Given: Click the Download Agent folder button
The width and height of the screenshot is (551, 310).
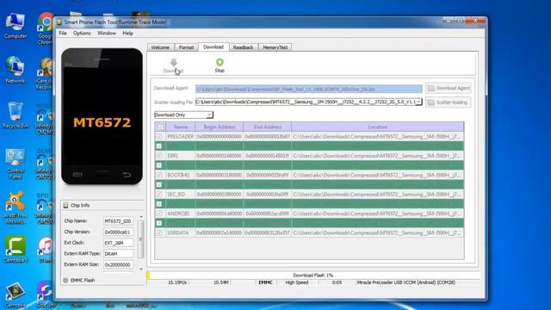Looking at the screenshot, I should [449, 88].
